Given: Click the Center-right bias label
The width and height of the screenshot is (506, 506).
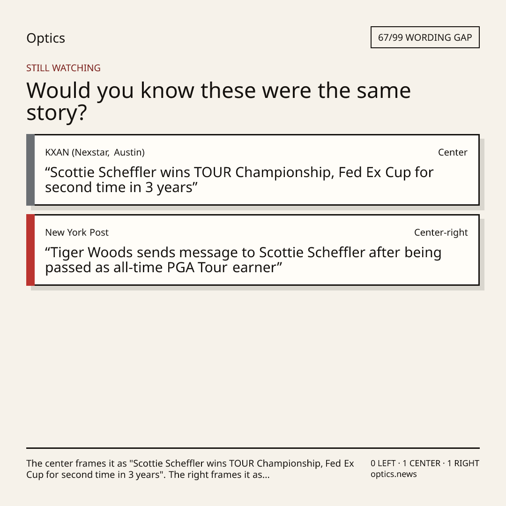Looking at the screenshot, I should 441,232.
